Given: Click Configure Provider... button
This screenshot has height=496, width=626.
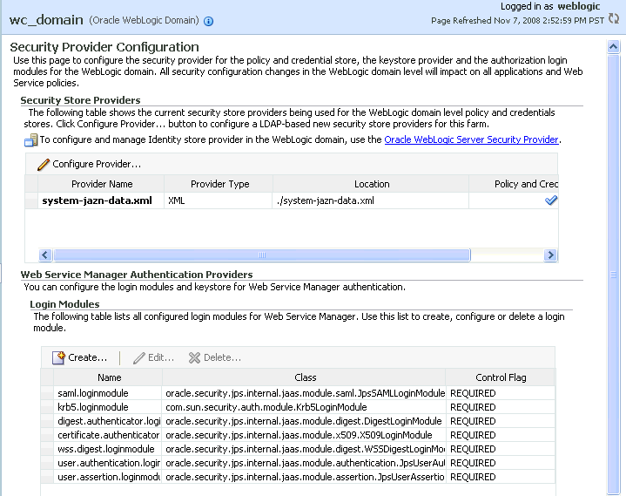Looking at the screenshot, I should coord(89,164).
